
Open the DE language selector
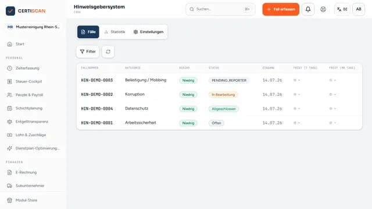coord(342,9)
